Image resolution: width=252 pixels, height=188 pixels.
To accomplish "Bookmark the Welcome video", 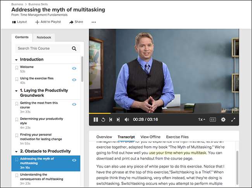I will click(17, 68).
